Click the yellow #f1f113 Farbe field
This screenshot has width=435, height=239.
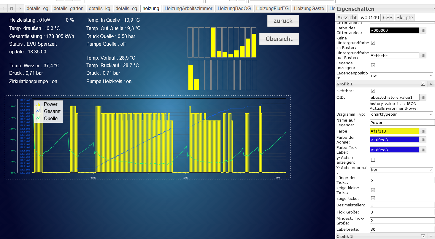click(395, 131)
